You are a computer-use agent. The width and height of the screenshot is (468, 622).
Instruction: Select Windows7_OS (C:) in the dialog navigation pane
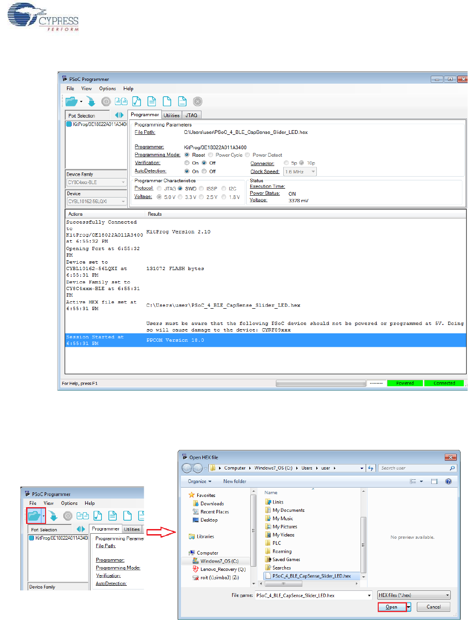pos(219,561)
